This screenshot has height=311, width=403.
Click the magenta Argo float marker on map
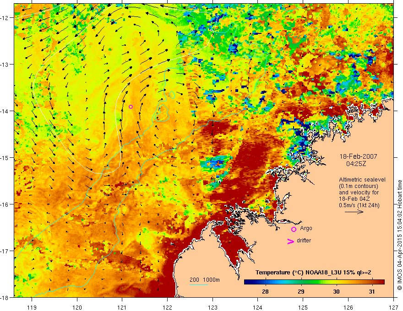(x=131, y=107)
